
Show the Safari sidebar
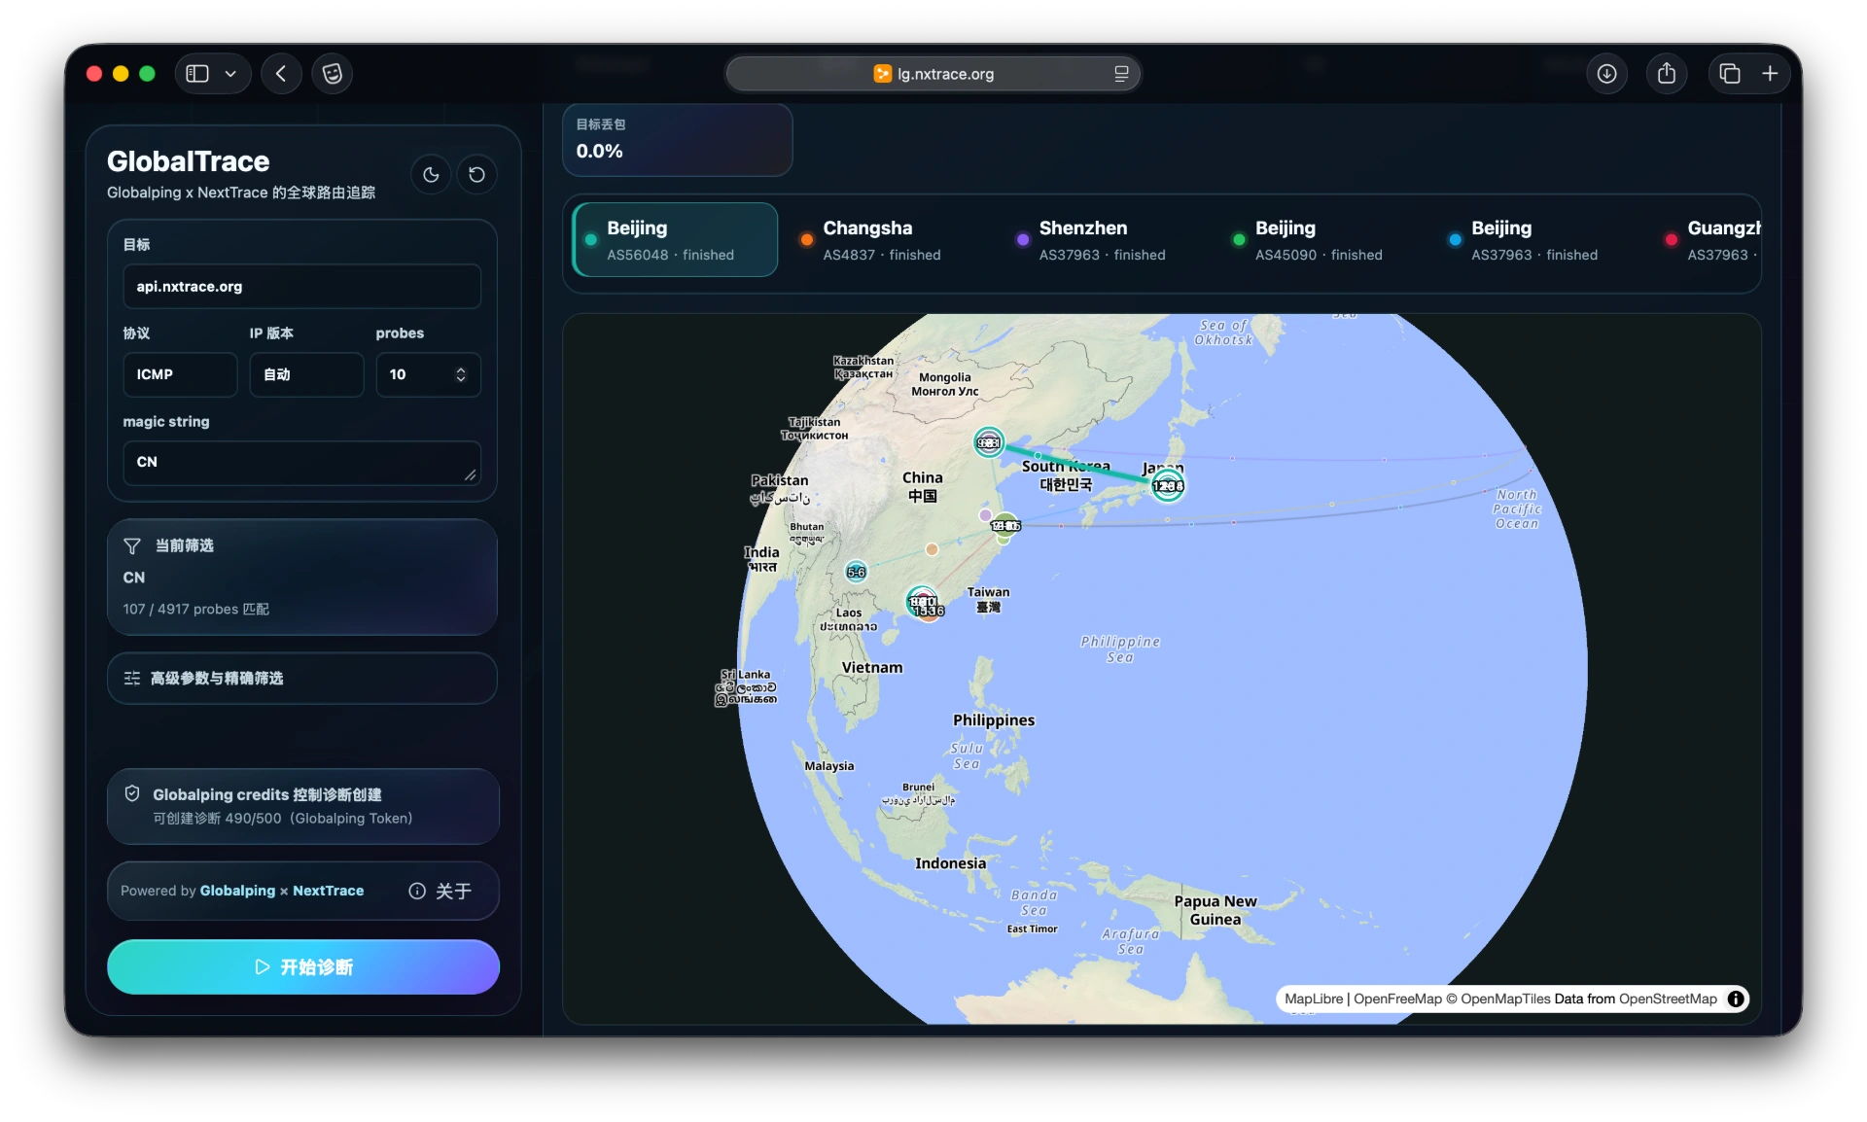pos(197,74)
